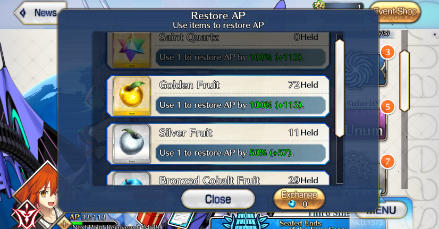Click the quest list scrollbar behind dialog
This screenshot has width=439, height=229.
tap(404, 81)
